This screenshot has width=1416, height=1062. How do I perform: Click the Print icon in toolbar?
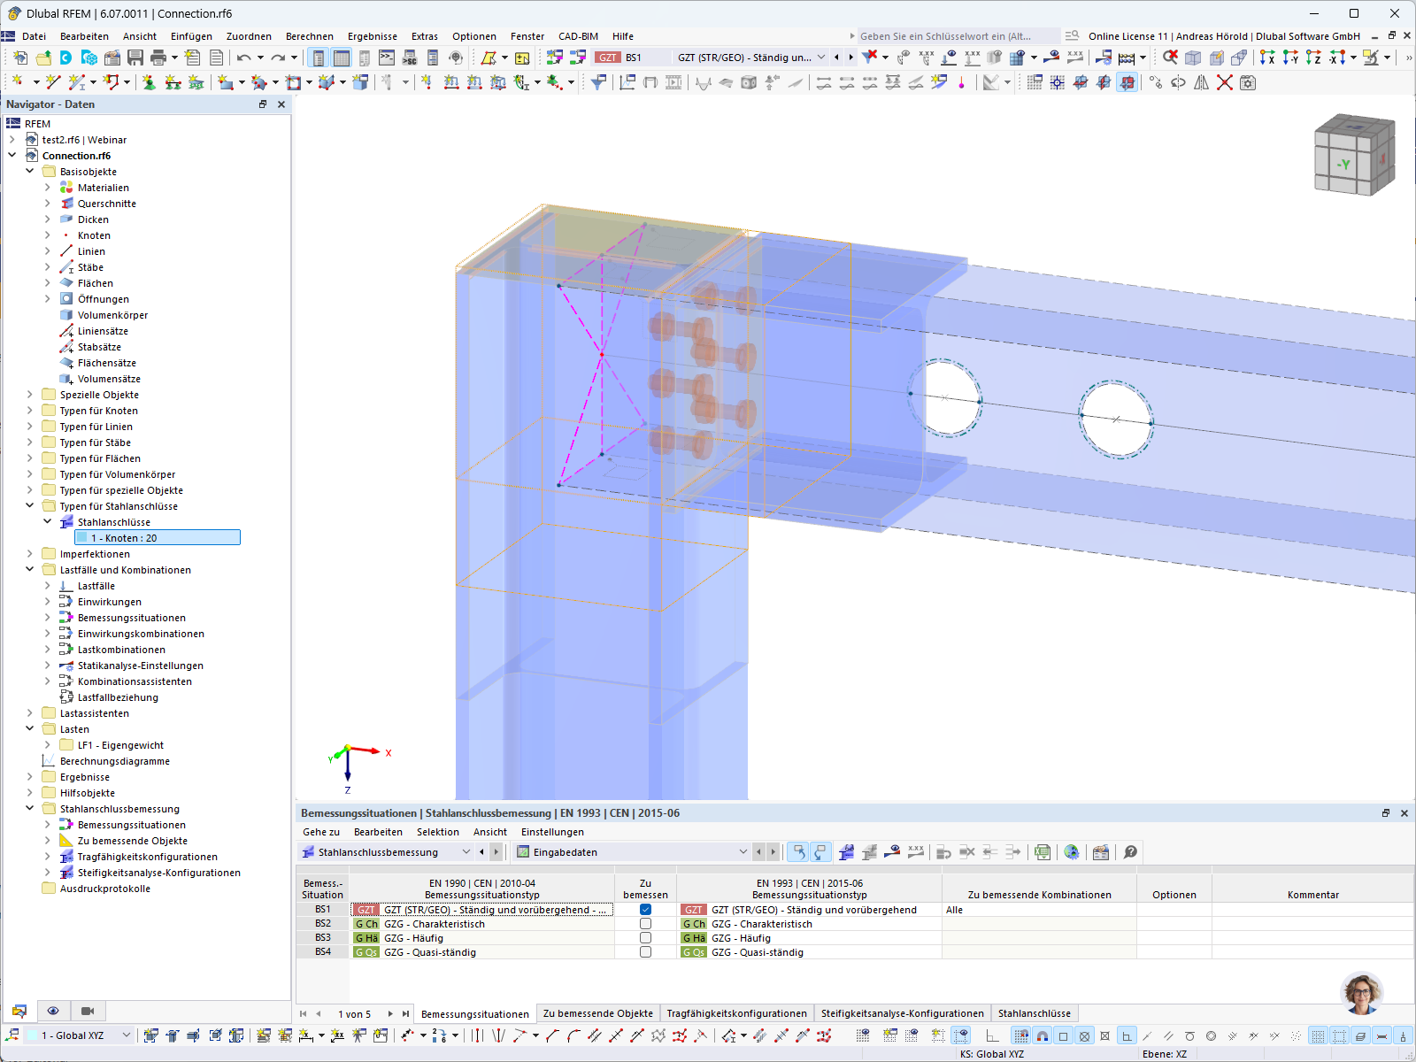pyautogui.click(x=158, y=58)
